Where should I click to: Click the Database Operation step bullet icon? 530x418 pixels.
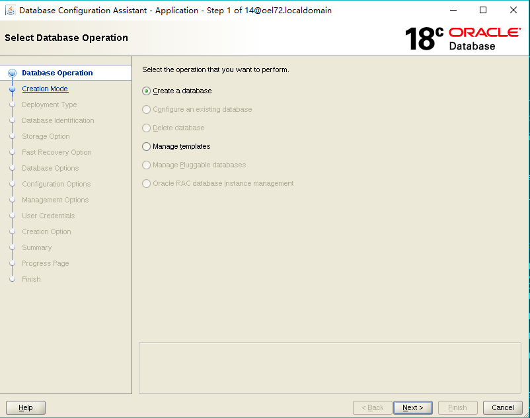[x=12, y=73]
